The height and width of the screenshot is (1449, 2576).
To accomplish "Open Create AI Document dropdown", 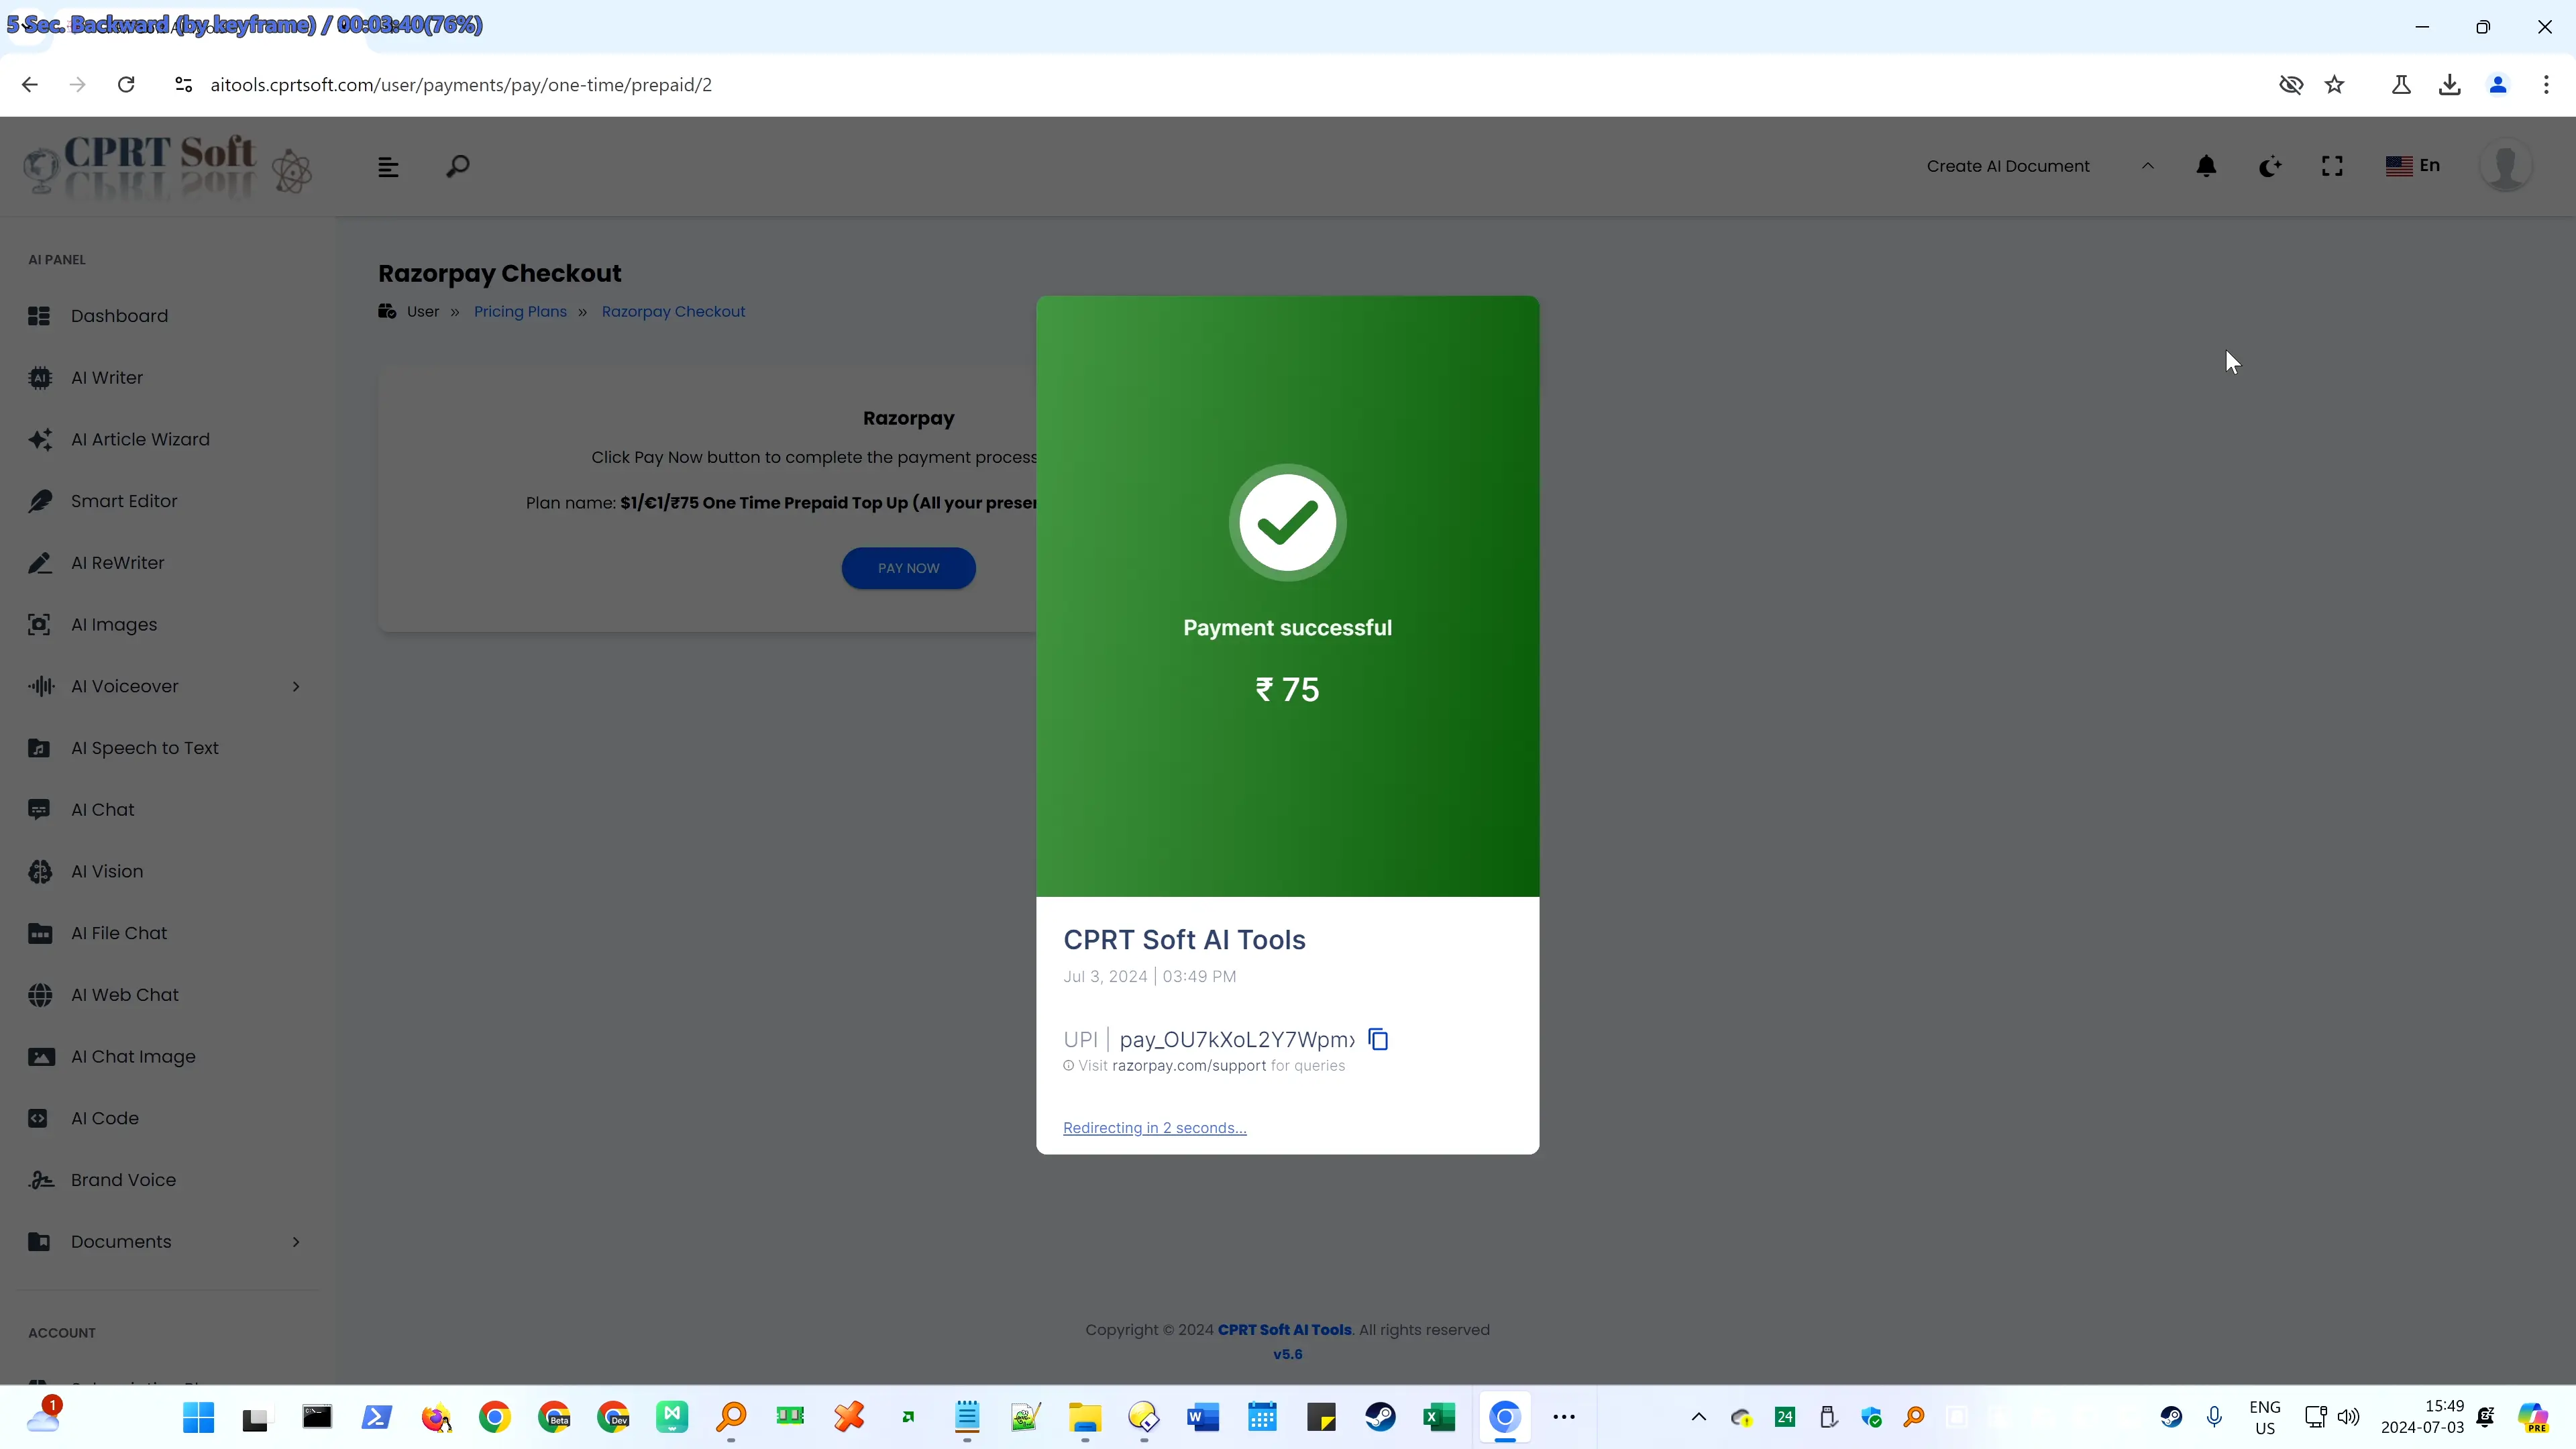I will click(x=2040, y=166).
